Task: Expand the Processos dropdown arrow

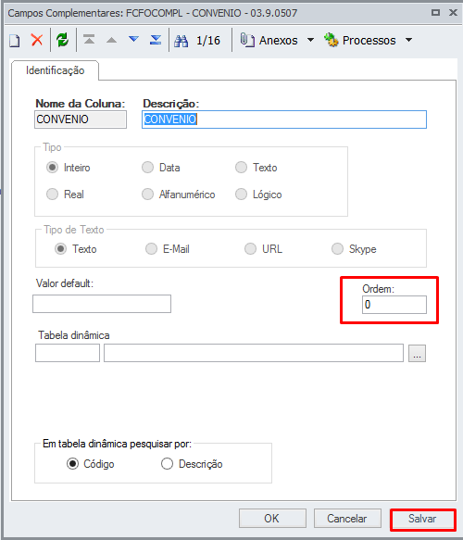Action: click(408, 40)
